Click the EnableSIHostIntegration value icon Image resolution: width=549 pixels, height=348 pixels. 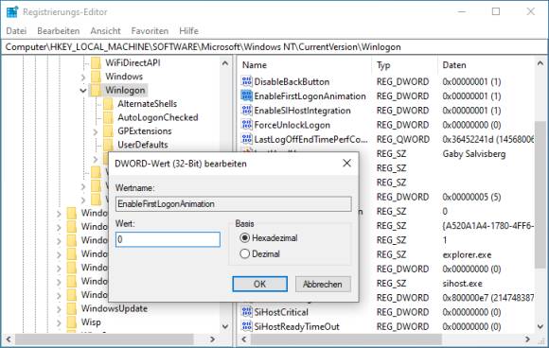pos(246,111)
